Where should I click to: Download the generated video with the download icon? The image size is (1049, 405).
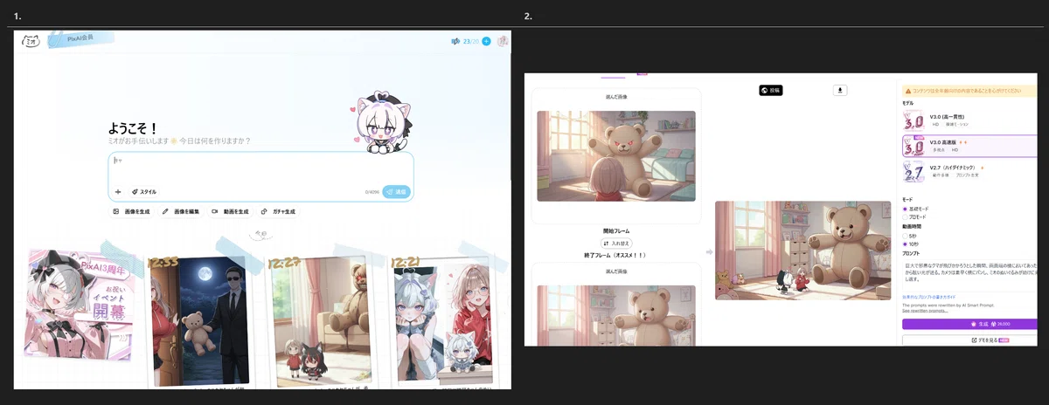click(x=840, y=90)
